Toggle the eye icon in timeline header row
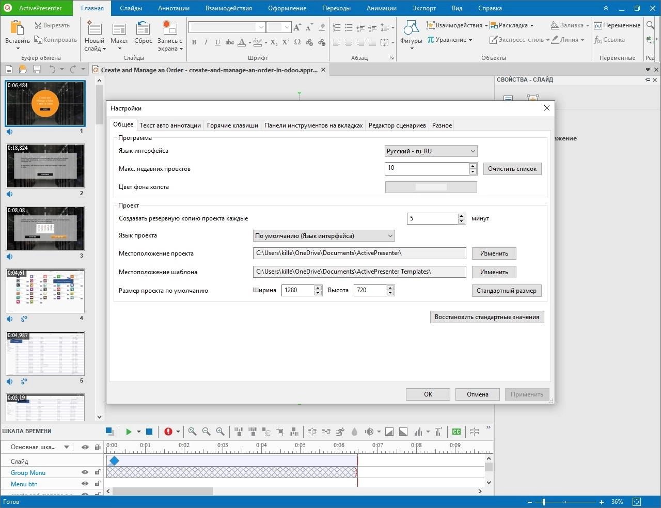Viewport: 661px width, 508px height. point(85,447)
